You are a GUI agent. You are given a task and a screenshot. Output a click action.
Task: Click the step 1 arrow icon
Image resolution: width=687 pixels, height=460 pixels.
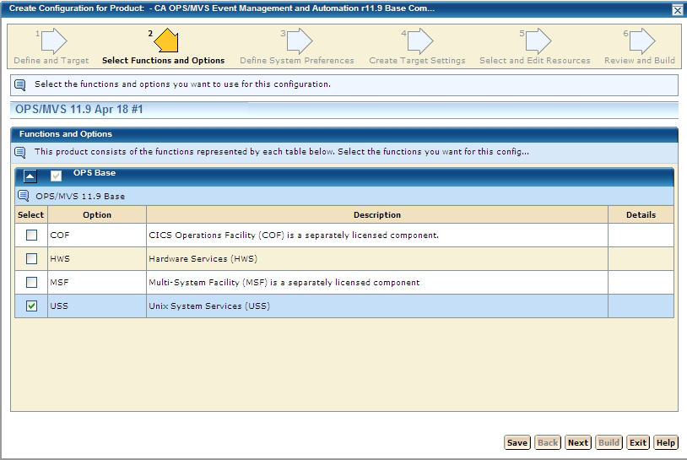54,41
